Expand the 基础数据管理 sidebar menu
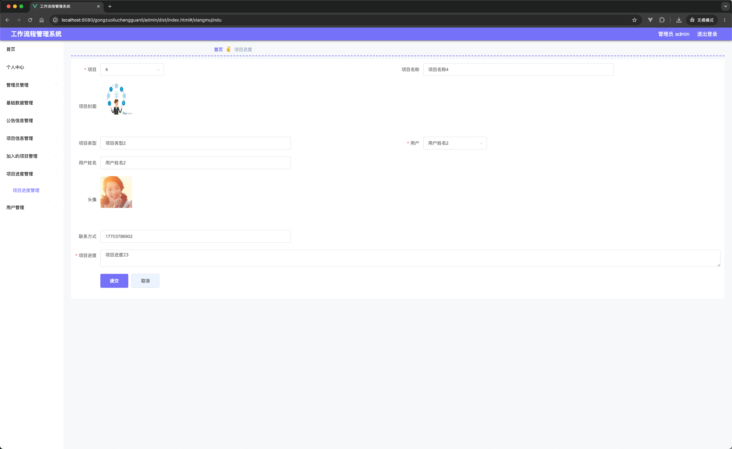The image size is (732, 449). coord(32,103)
